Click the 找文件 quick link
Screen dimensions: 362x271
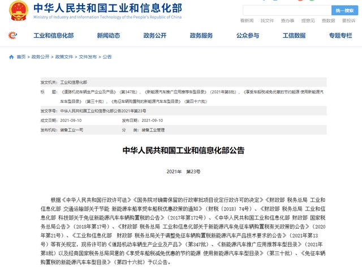267,21
